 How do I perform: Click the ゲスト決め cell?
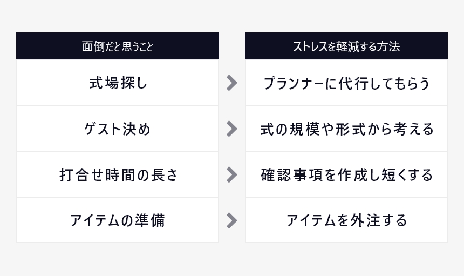pos(118,129)
